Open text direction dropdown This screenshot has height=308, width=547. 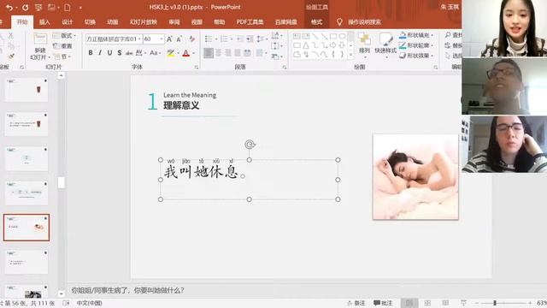point(277,35)
